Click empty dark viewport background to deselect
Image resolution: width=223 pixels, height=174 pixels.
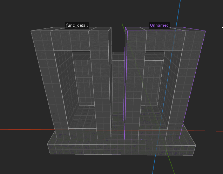tap(21, 71)
